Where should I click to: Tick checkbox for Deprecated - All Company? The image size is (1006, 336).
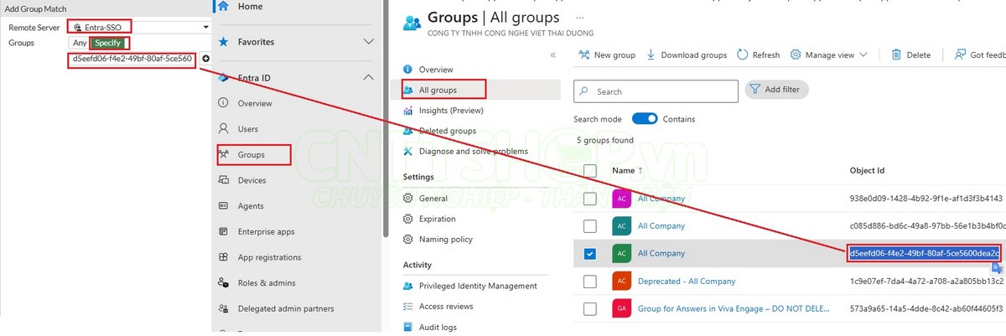(590, 281)
